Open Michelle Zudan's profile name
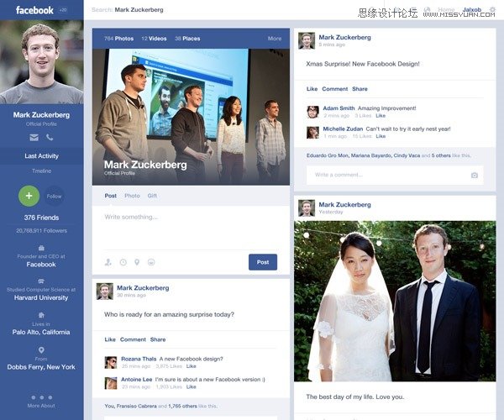 coord(343,129)
